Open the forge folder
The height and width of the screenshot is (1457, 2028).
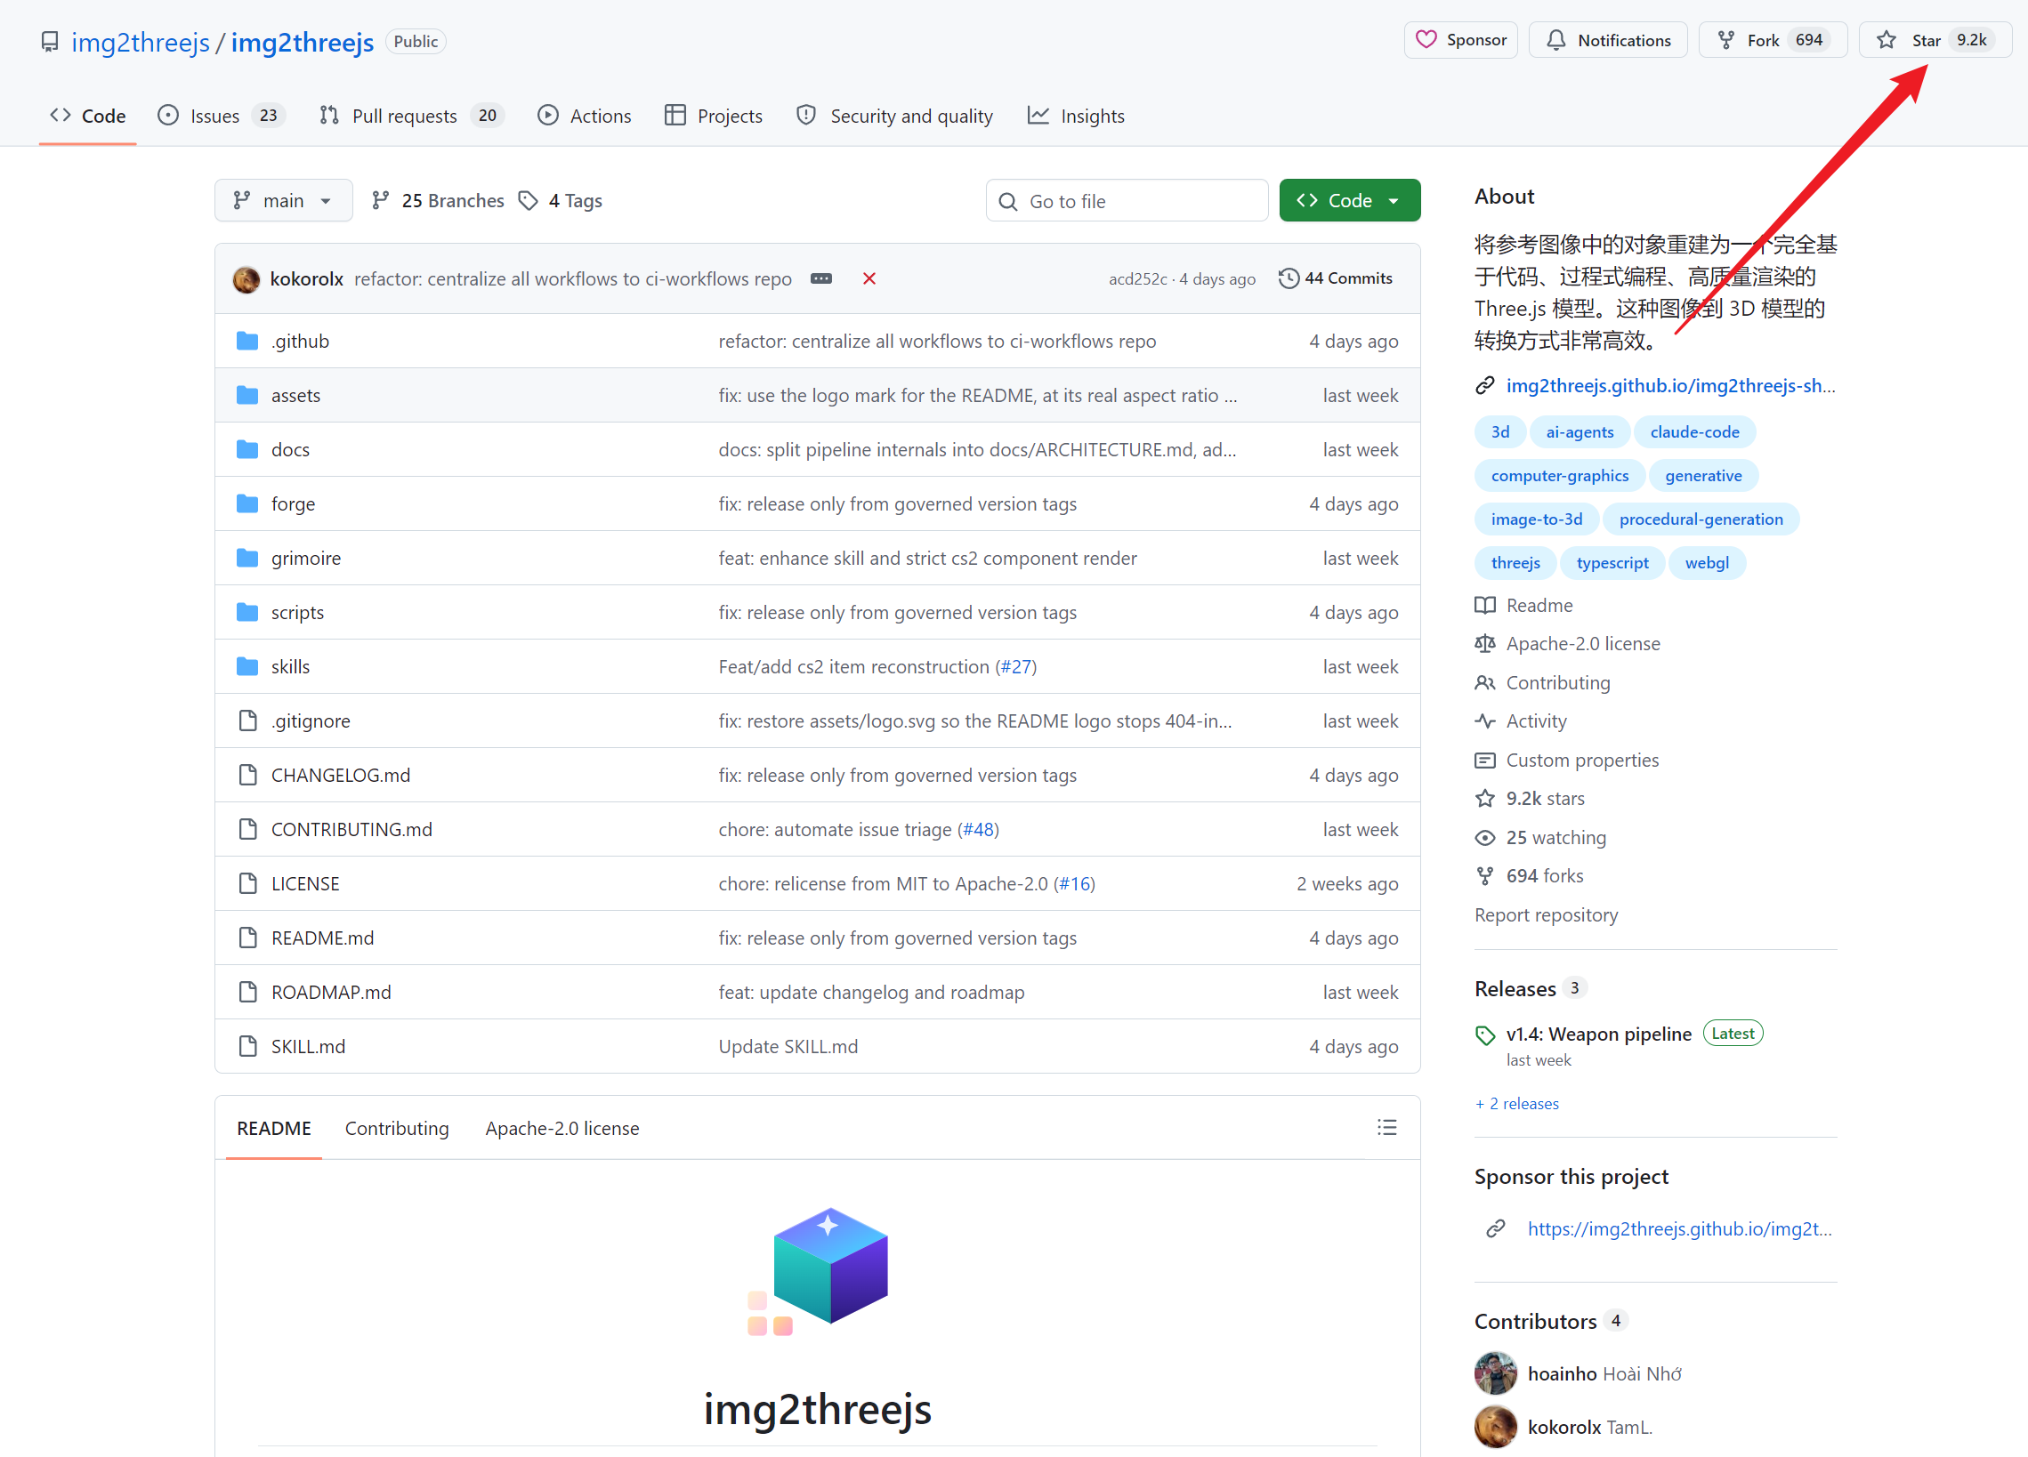(x=294, y=504)
